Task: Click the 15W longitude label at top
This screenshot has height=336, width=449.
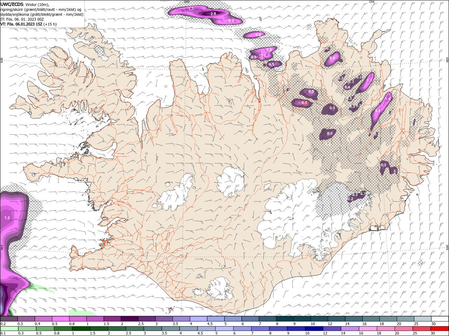Action: coord(372,2)
